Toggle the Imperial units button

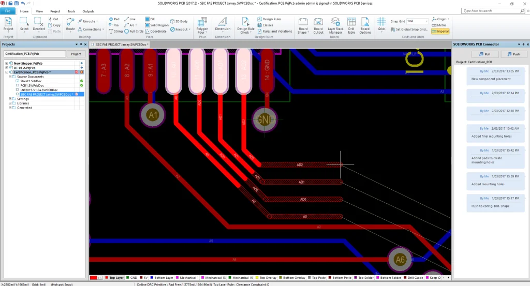[439, 31]
